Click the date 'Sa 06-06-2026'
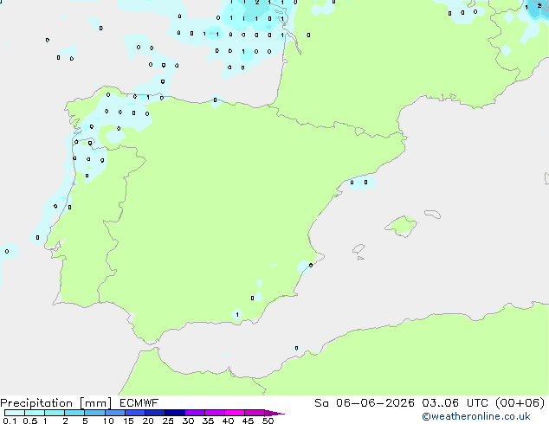This screenshot has width=549, height=424. (x=365, y=403)
